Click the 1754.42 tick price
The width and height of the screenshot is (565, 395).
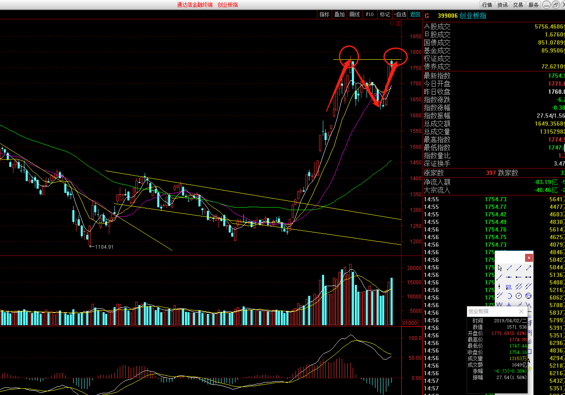coord(496,214)
